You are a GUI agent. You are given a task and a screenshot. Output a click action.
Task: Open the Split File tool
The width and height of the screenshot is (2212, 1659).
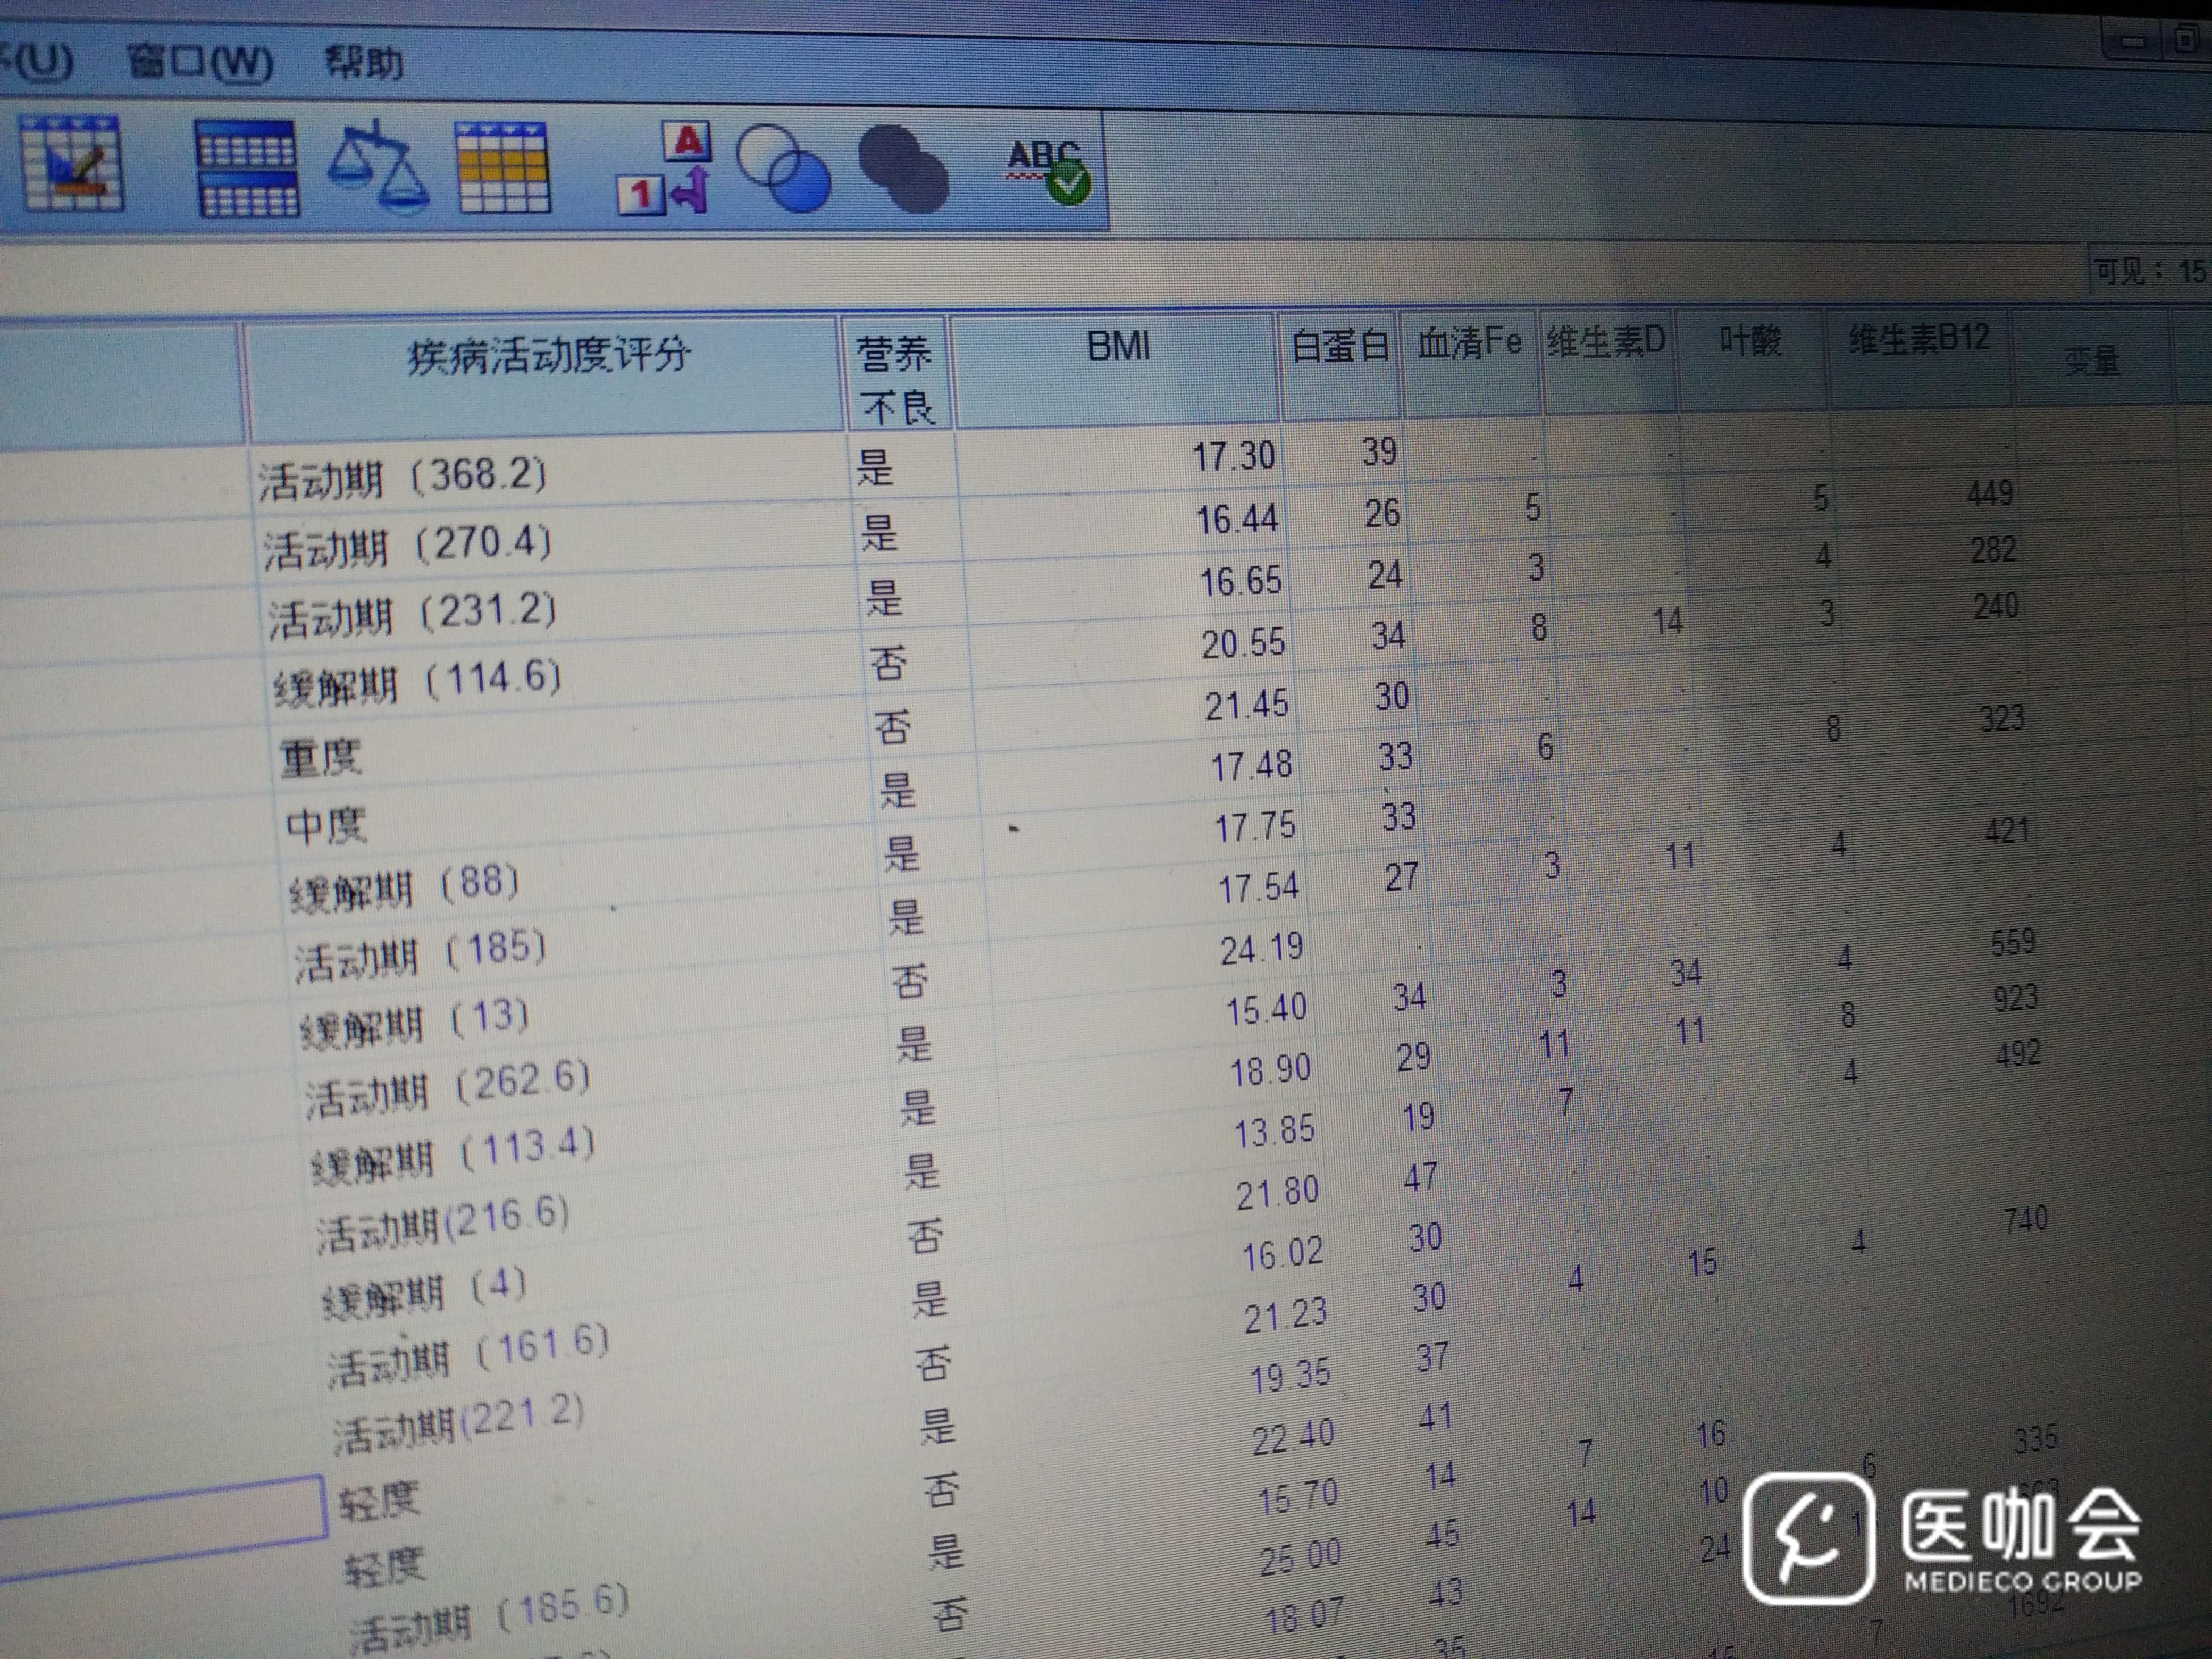point(247,168)
